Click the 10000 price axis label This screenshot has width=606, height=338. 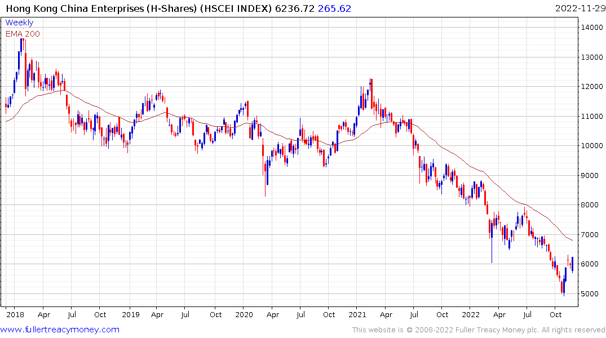click(591, 146)
